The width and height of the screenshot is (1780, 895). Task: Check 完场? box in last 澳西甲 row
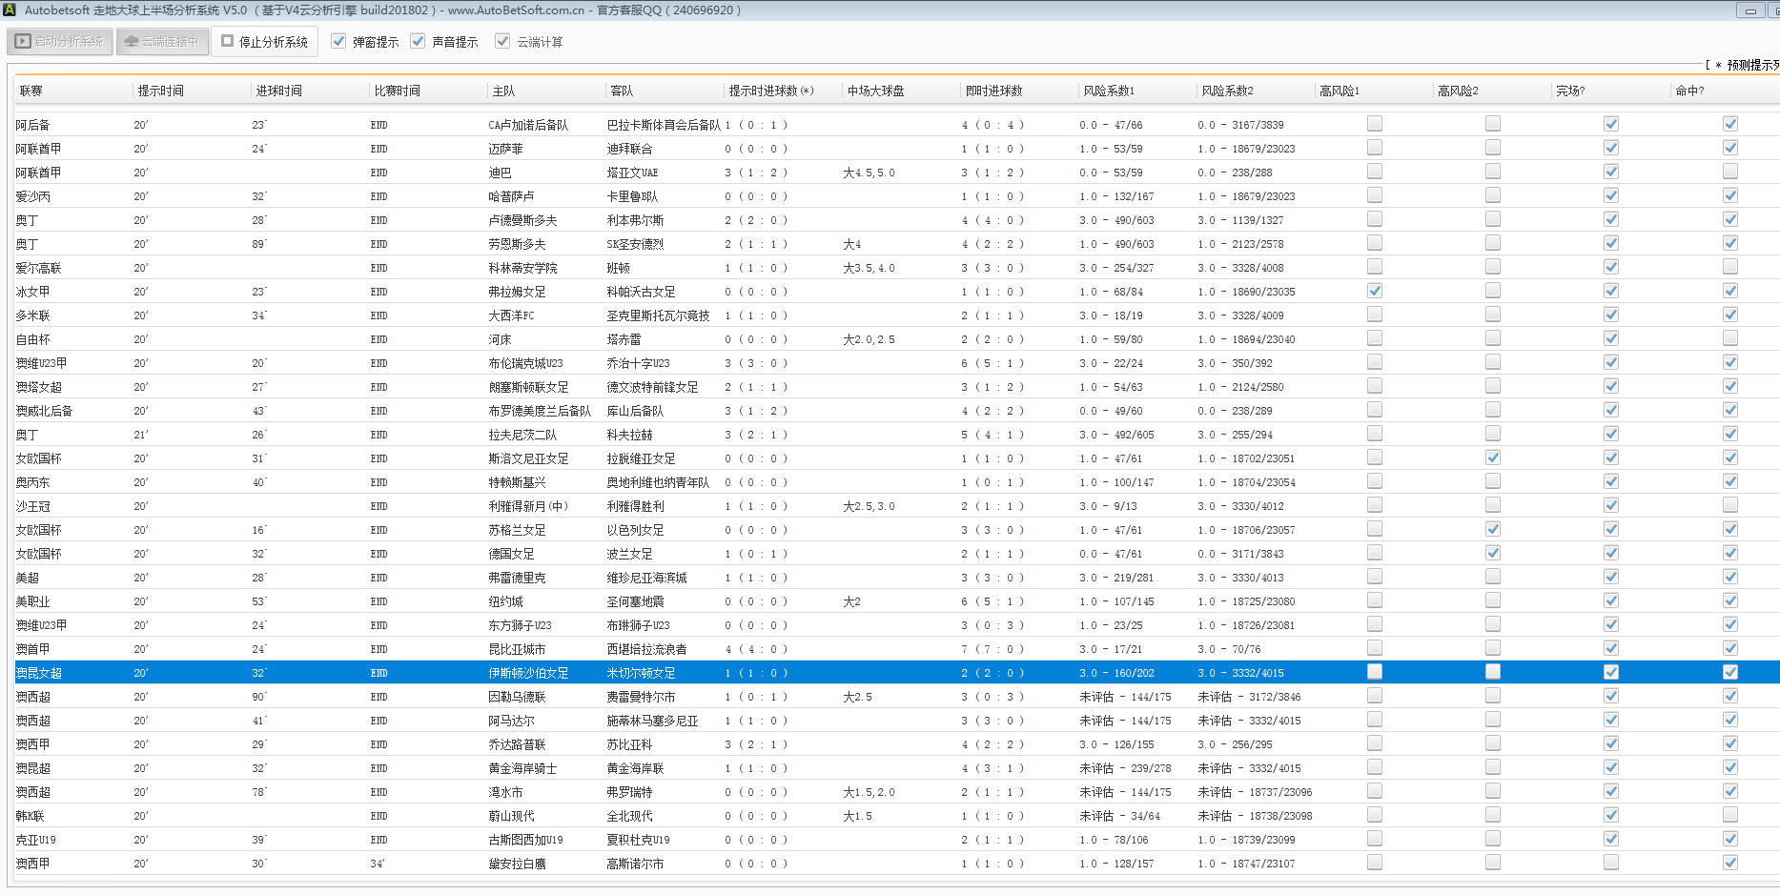tap(1611, 863)
